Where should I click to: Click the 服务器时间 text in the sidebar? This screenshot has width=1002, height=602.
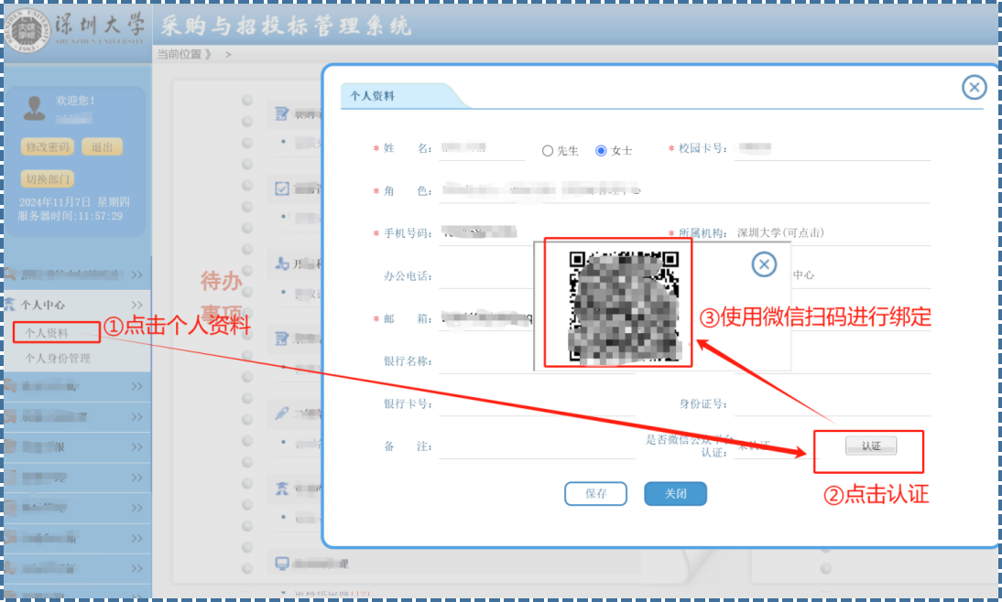coord(71,216)
